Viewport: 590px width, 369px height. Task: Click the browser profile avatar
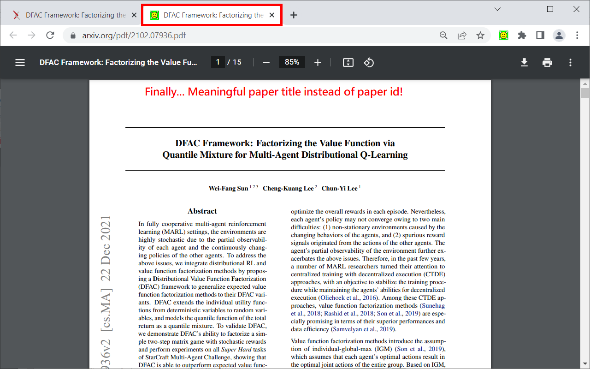coord(559,35)
